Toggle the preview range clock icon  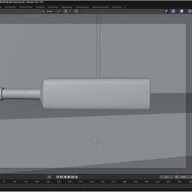[176, 177]
